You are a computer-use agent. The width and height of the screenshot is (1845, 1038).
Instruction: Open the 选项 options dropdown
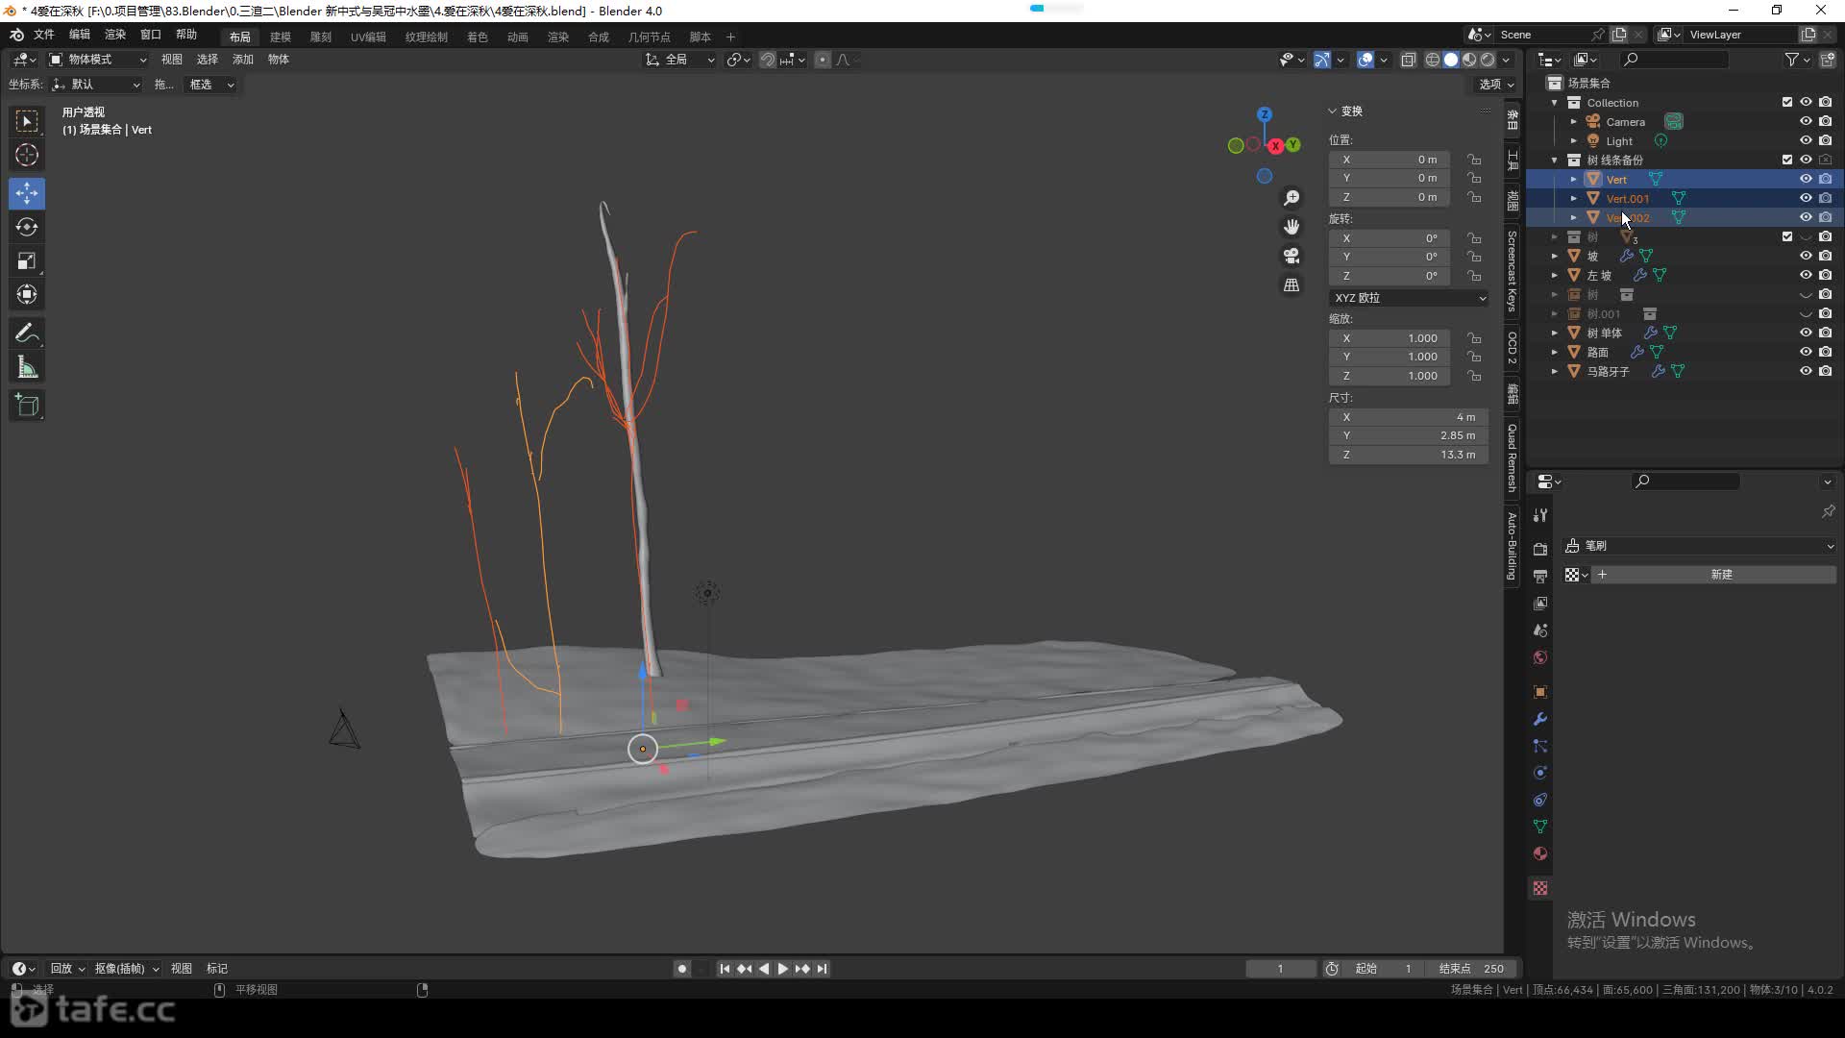(1496, 85)
